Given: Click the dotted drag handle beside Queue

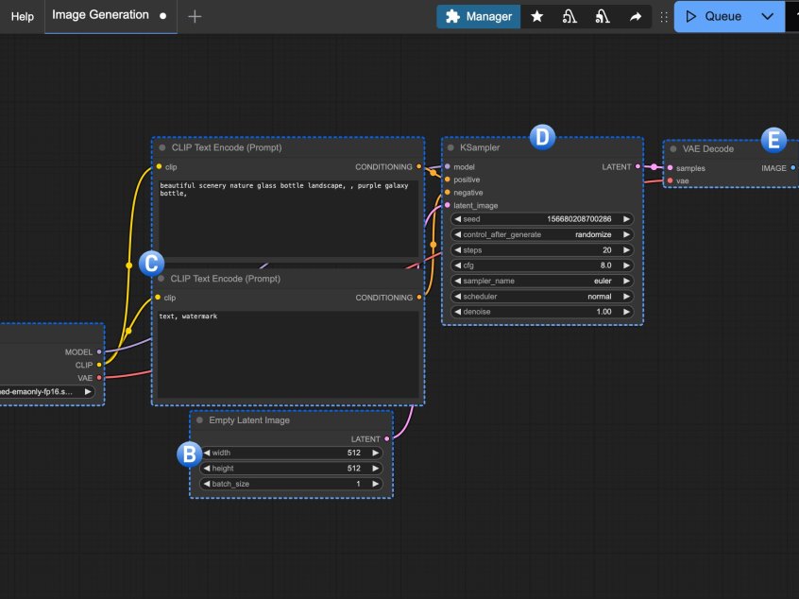Looking at the screenshot, I should 663,17.
